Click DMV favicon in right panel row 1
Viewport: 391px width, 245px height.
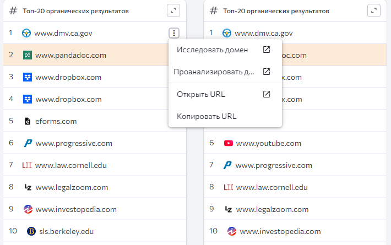pyautogui.click(x=227, y=33)
